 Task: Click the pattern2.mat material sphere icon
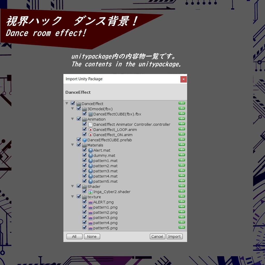click(90, 166)
